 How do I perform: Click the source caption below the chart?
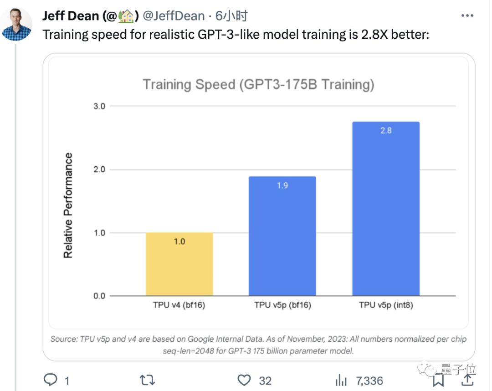click(x=258, y=345)
